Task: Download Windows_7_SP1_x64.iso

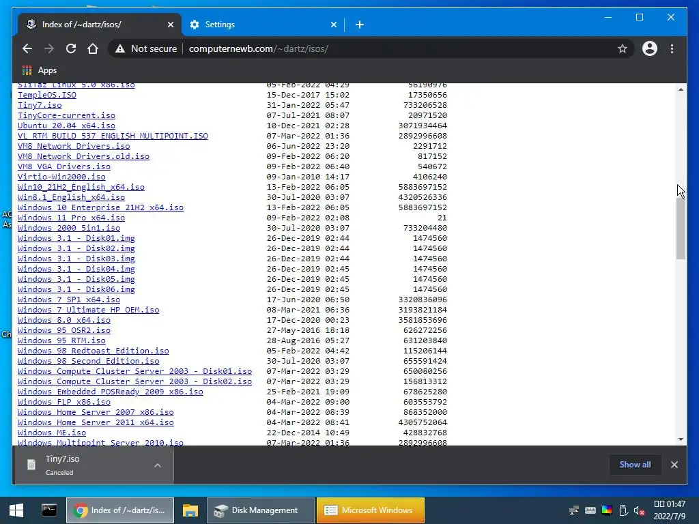Action: (69, 300)
